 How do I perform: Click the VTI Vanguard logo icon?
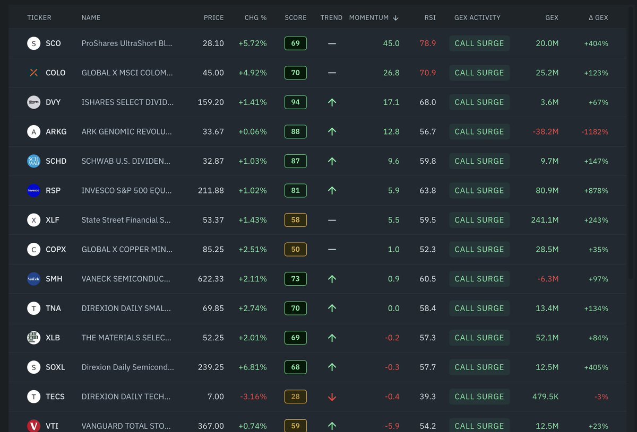point(34,426)
